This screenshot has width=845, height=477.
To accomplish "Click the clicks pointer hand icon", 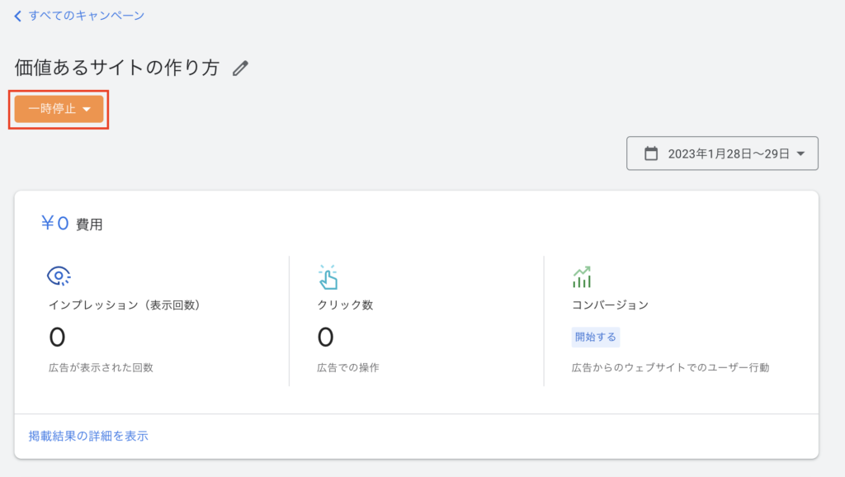I will [x=328, y=277].
